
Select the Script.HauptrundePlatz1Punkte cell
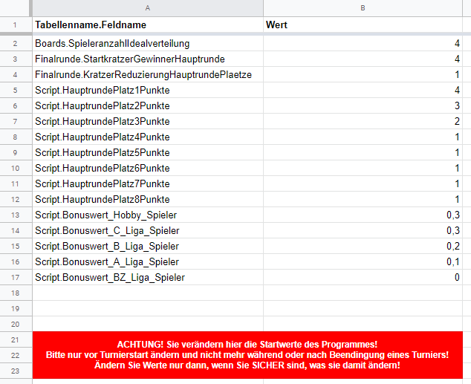click(x=147, y=91)
